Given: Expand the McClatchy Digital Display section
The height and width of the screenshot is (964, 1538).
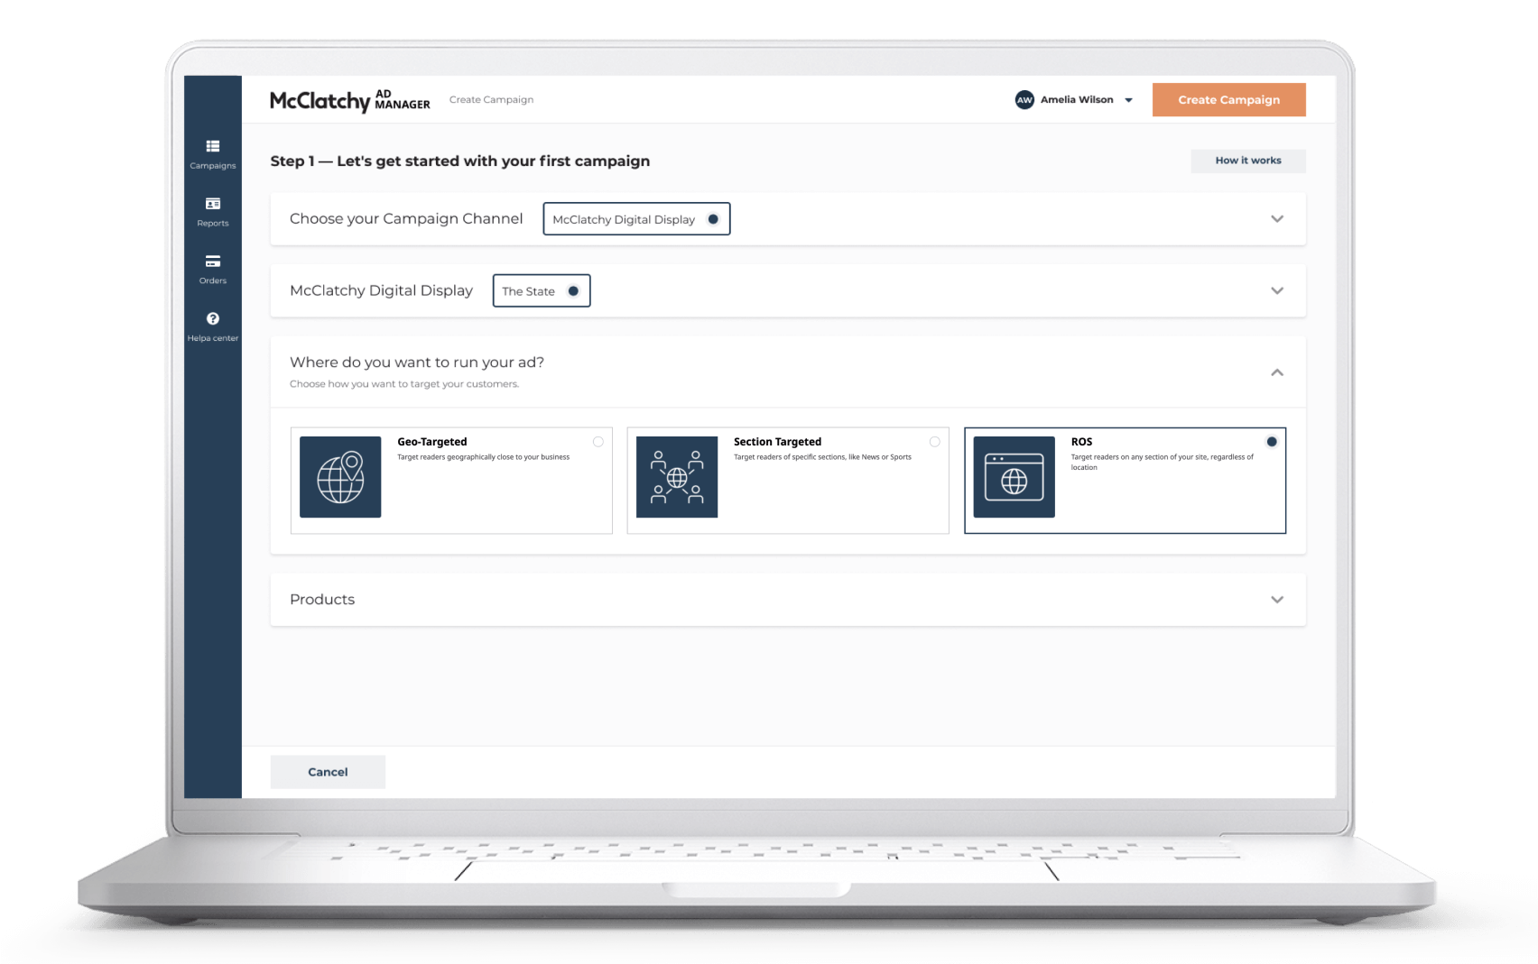Looking at the screenshot, I should tap(1277, 290).
